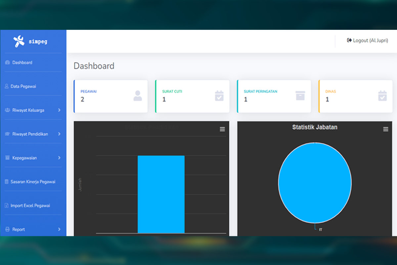
Task: Click the printer icon next to Report
Action: [8, 230]
